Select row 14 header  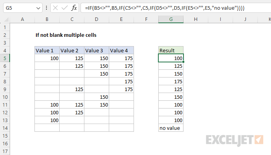point(5,128)
